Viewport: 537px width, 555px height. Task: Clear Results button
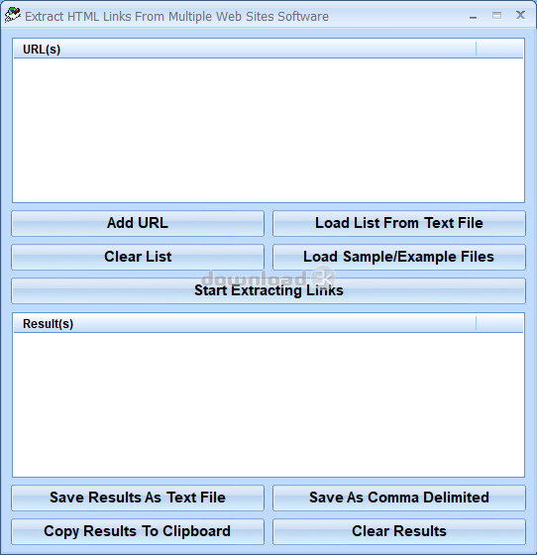(x=399, y=531)
